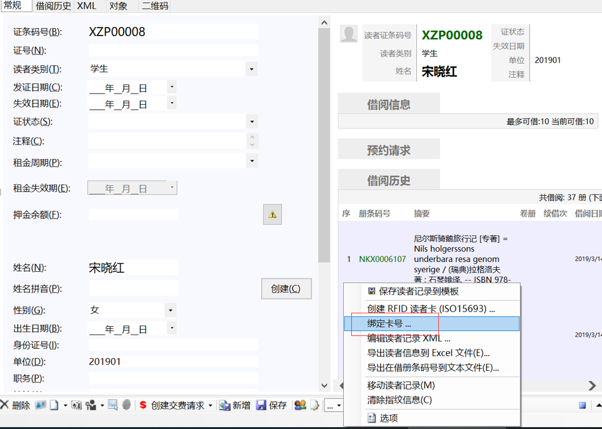Viewport: 602px width, 429px height.
Task: Select 导出在借册条码号到文本文件(E)
Action: (x=432, y=368)
